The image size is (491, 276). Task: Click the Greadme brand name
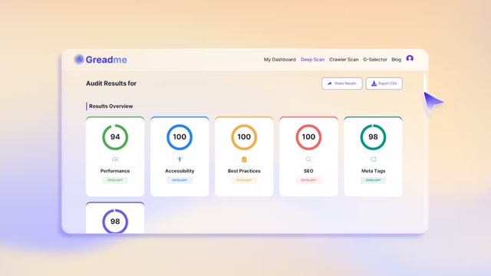(x=107, y=60)
